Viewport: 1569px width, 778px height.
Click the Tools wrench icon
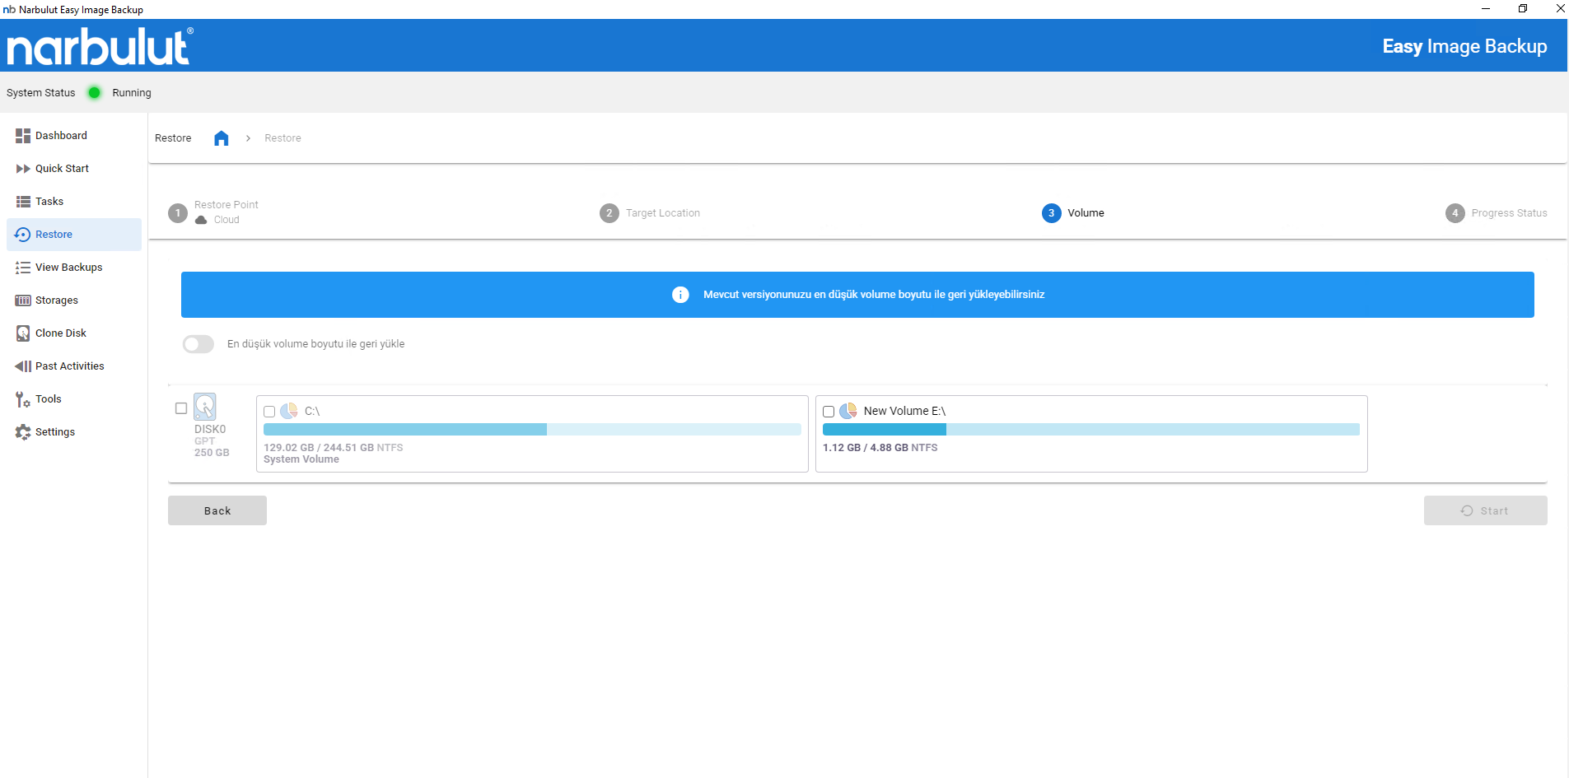(x=23, y=399)
